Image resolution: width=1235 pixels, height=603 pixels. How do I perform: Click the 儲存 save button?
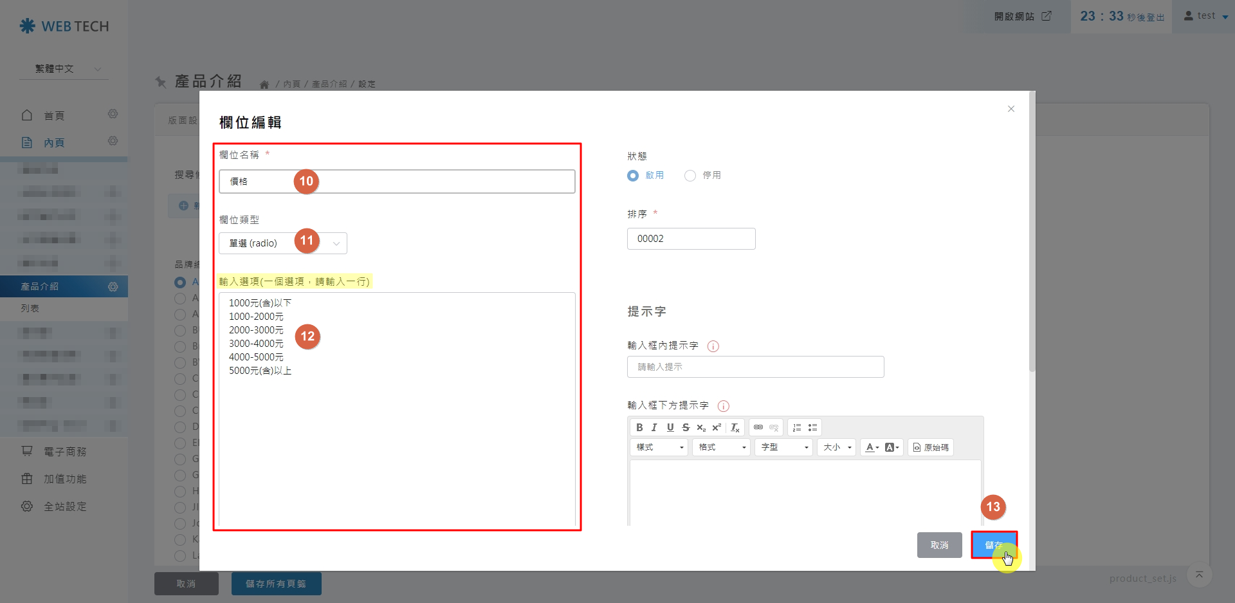994,544
